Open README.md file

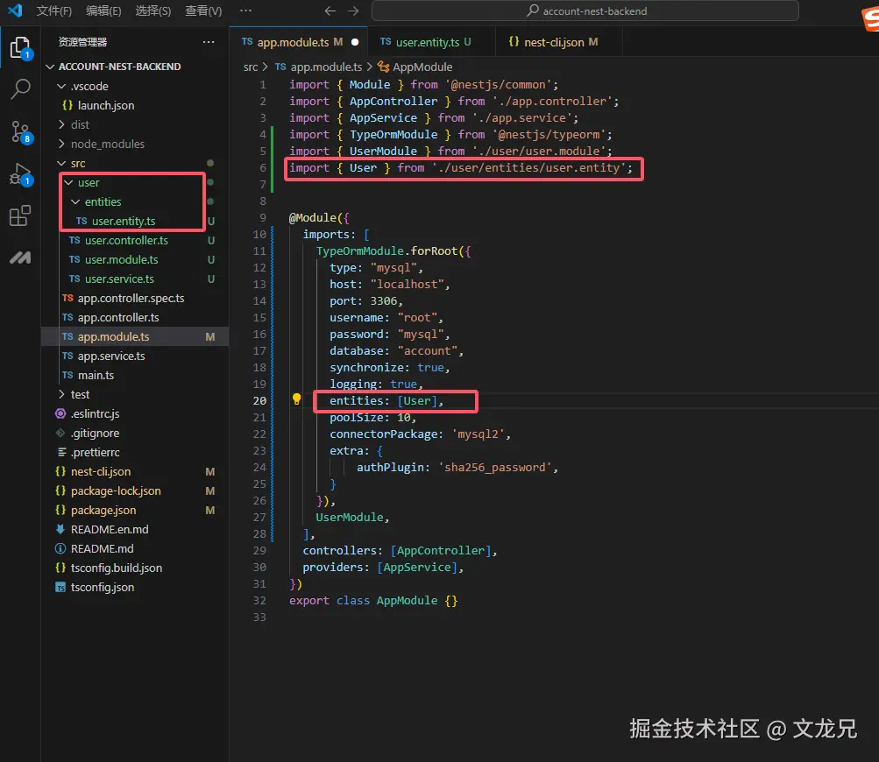pyautogui.click(x=135, y=548)
